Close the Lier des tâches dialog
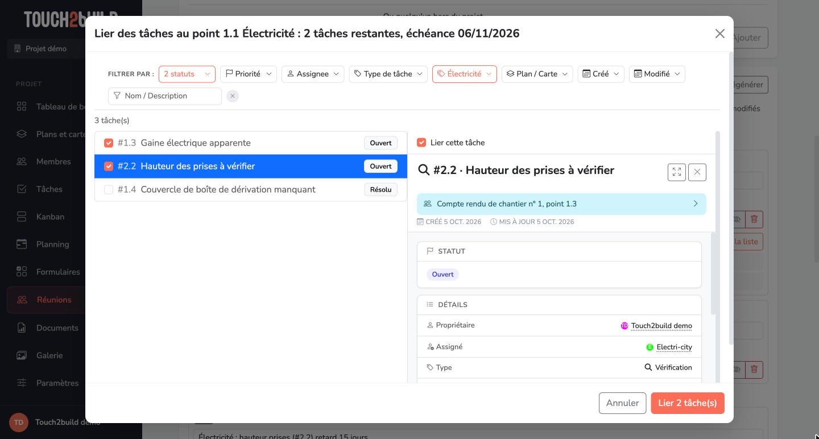Screen dimensions: 819x439 720,34
